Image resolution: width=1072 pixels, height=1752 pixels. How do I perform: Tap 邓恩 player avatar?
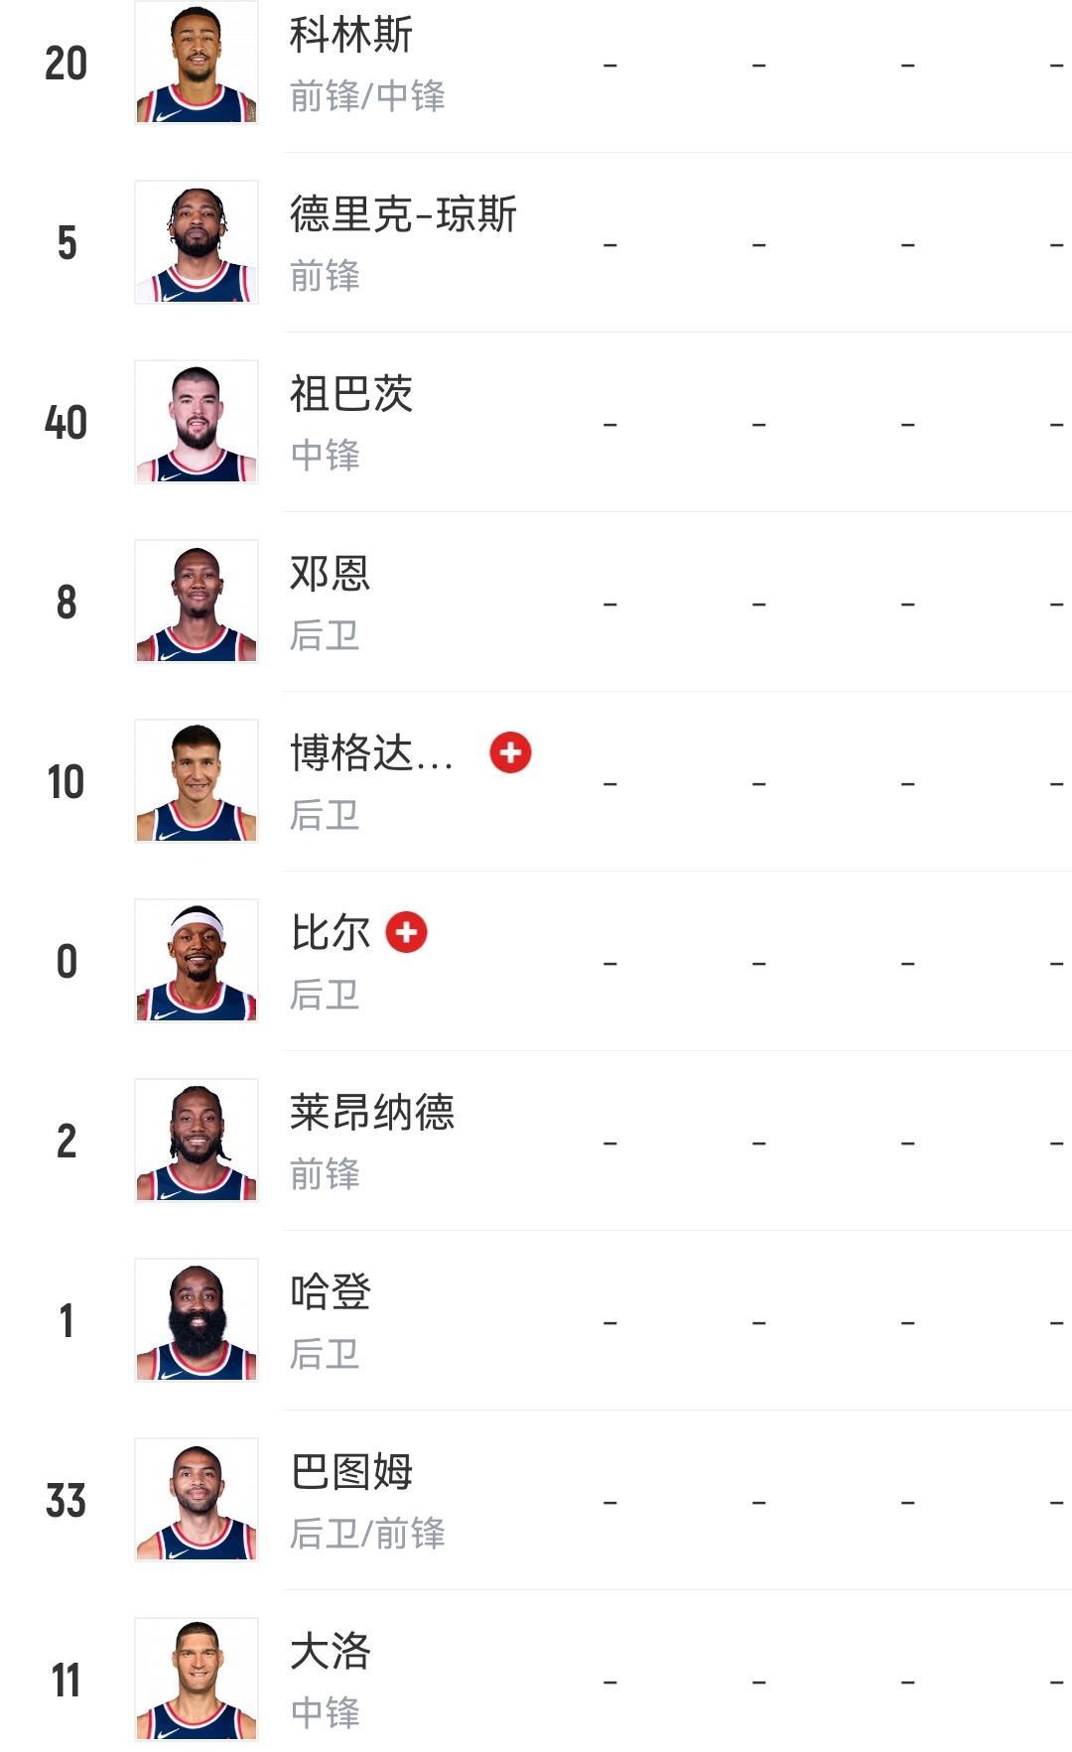pos(197,602)
